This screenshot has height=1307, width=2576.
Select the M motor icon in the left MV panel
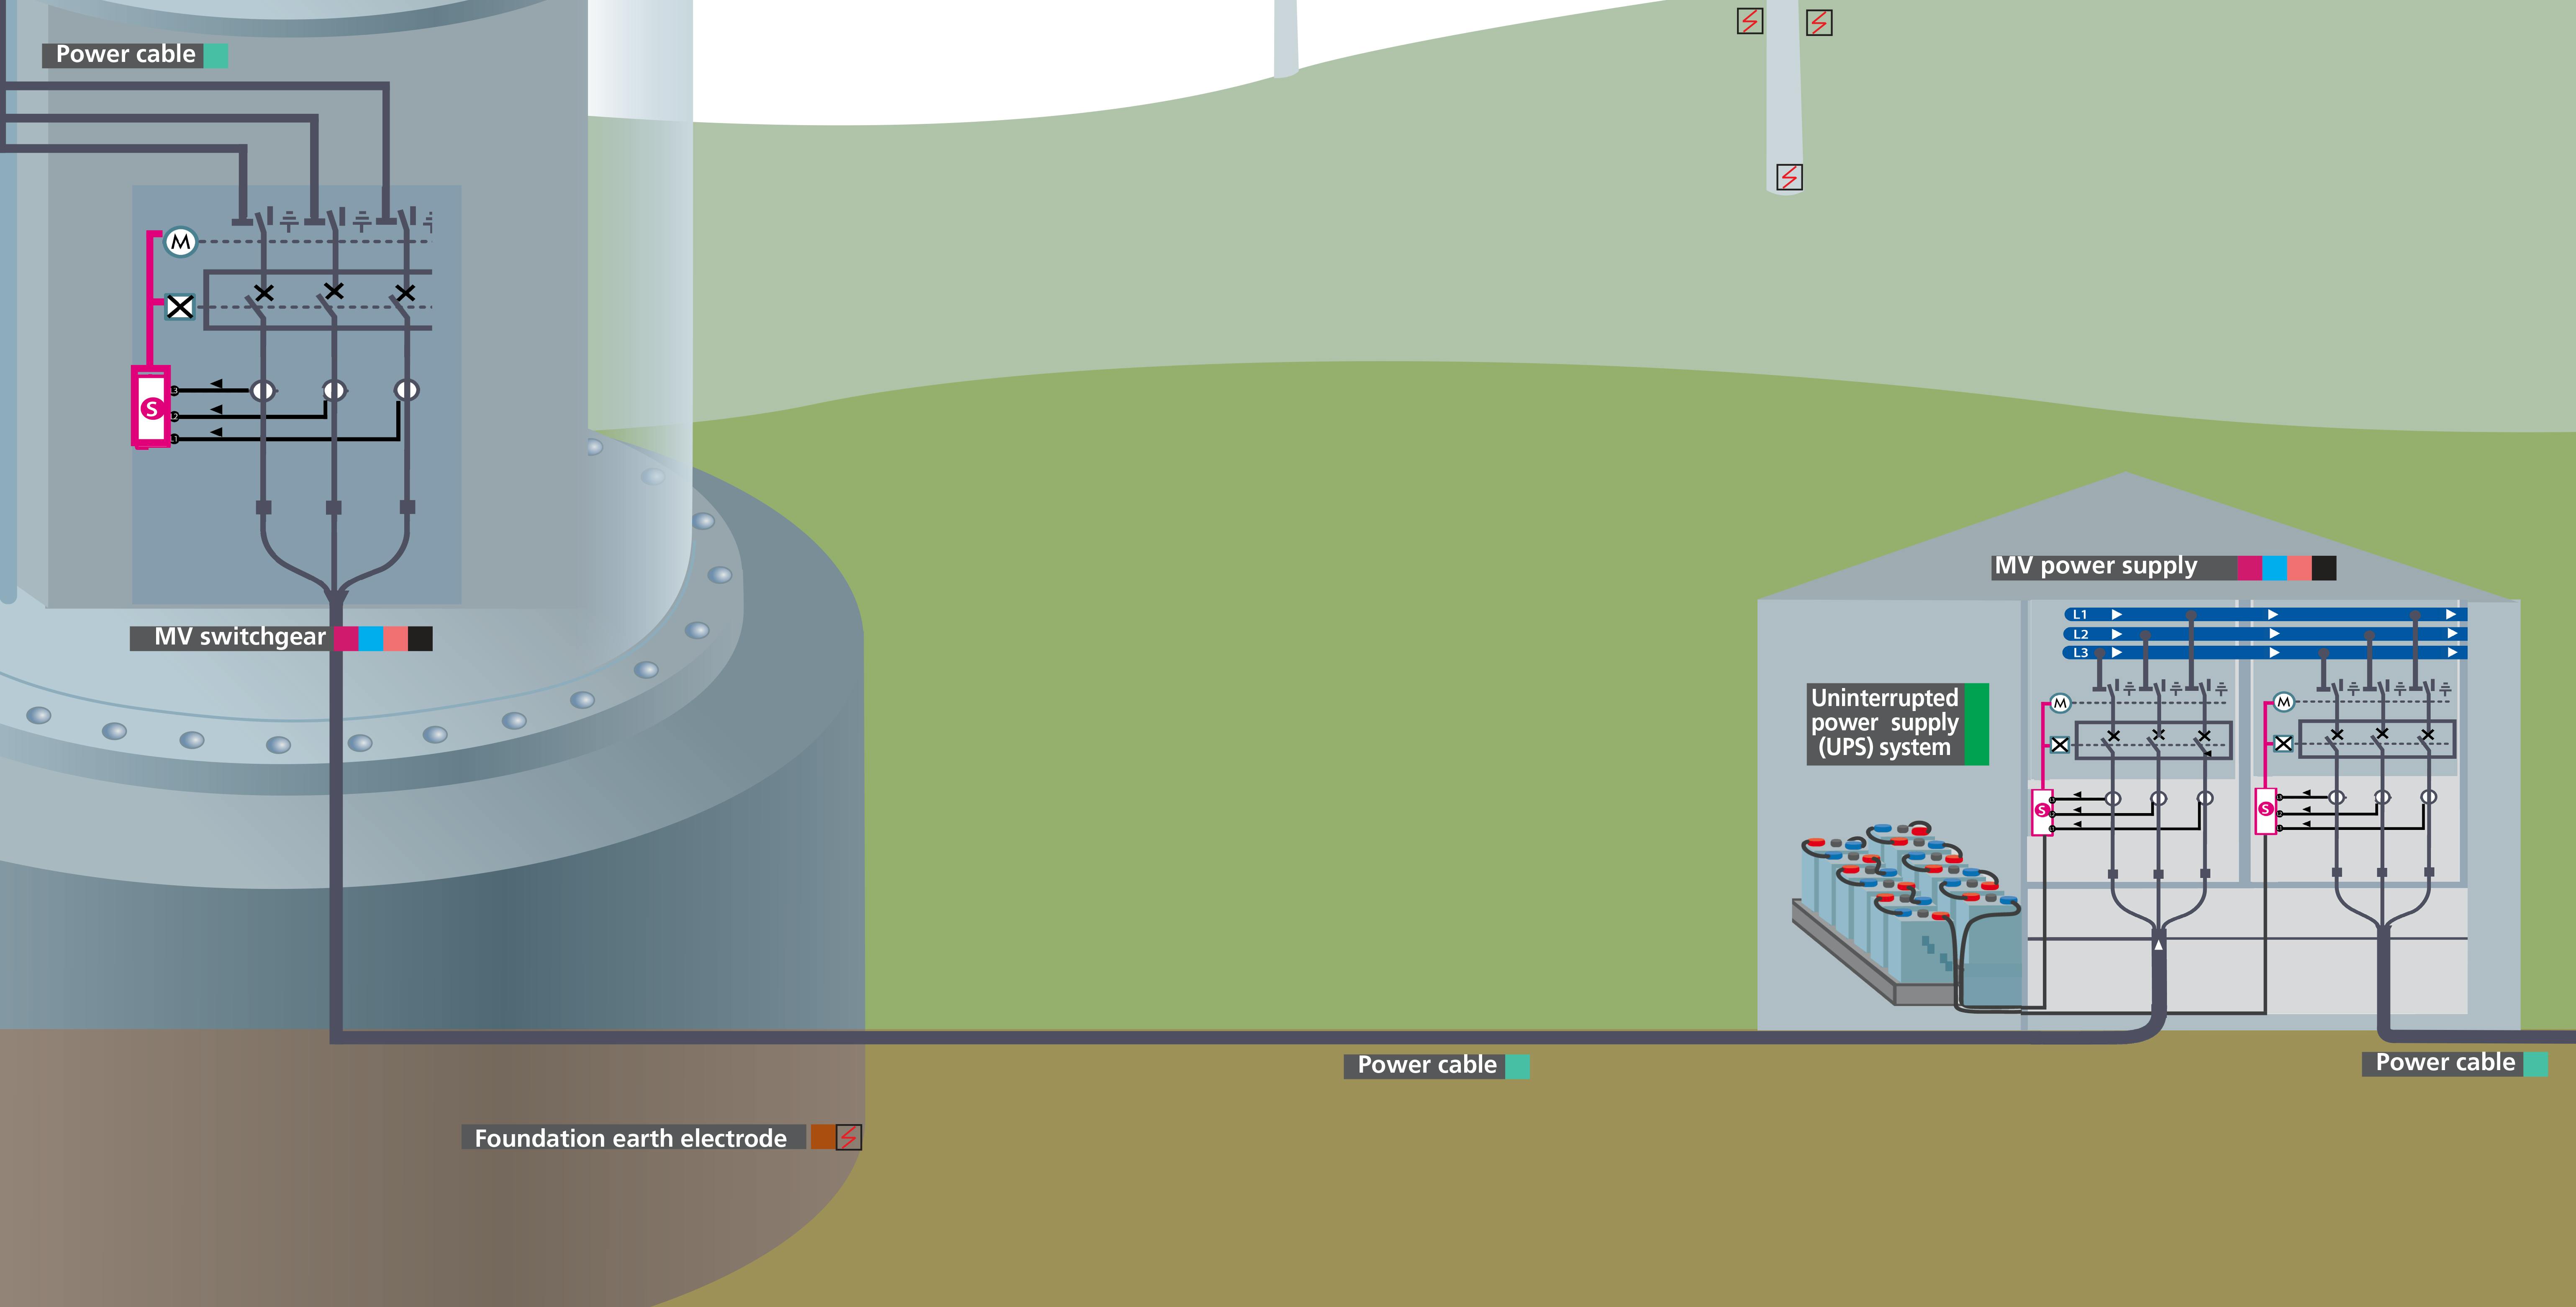[x=2061, y=704]
